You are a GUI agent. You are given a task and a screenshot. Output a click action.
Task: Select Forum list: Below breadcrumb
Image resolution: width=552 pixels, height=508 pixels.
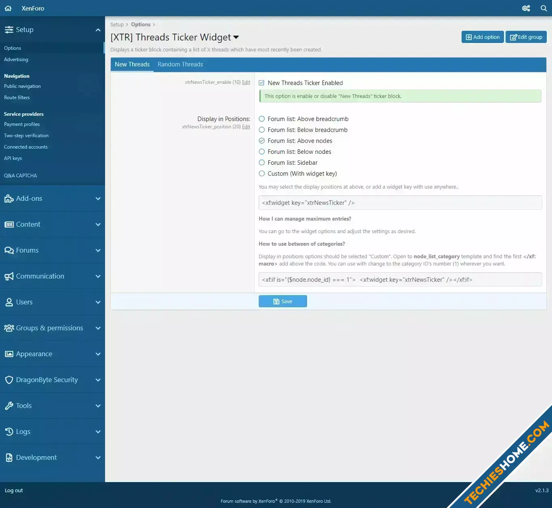point(261,130)
